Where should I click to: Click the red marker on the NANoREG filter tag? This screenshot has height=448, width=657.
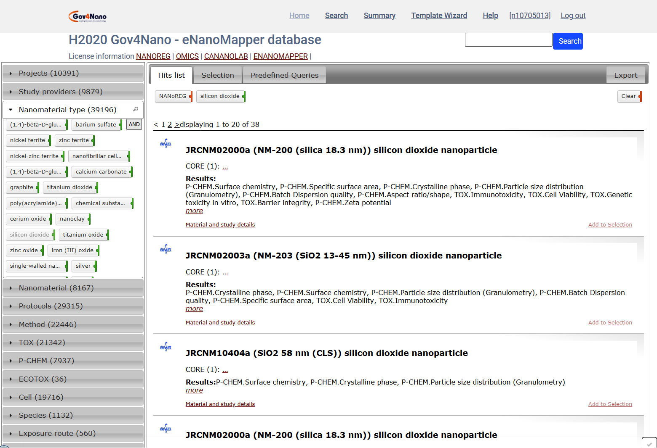(x=191, y=96)
